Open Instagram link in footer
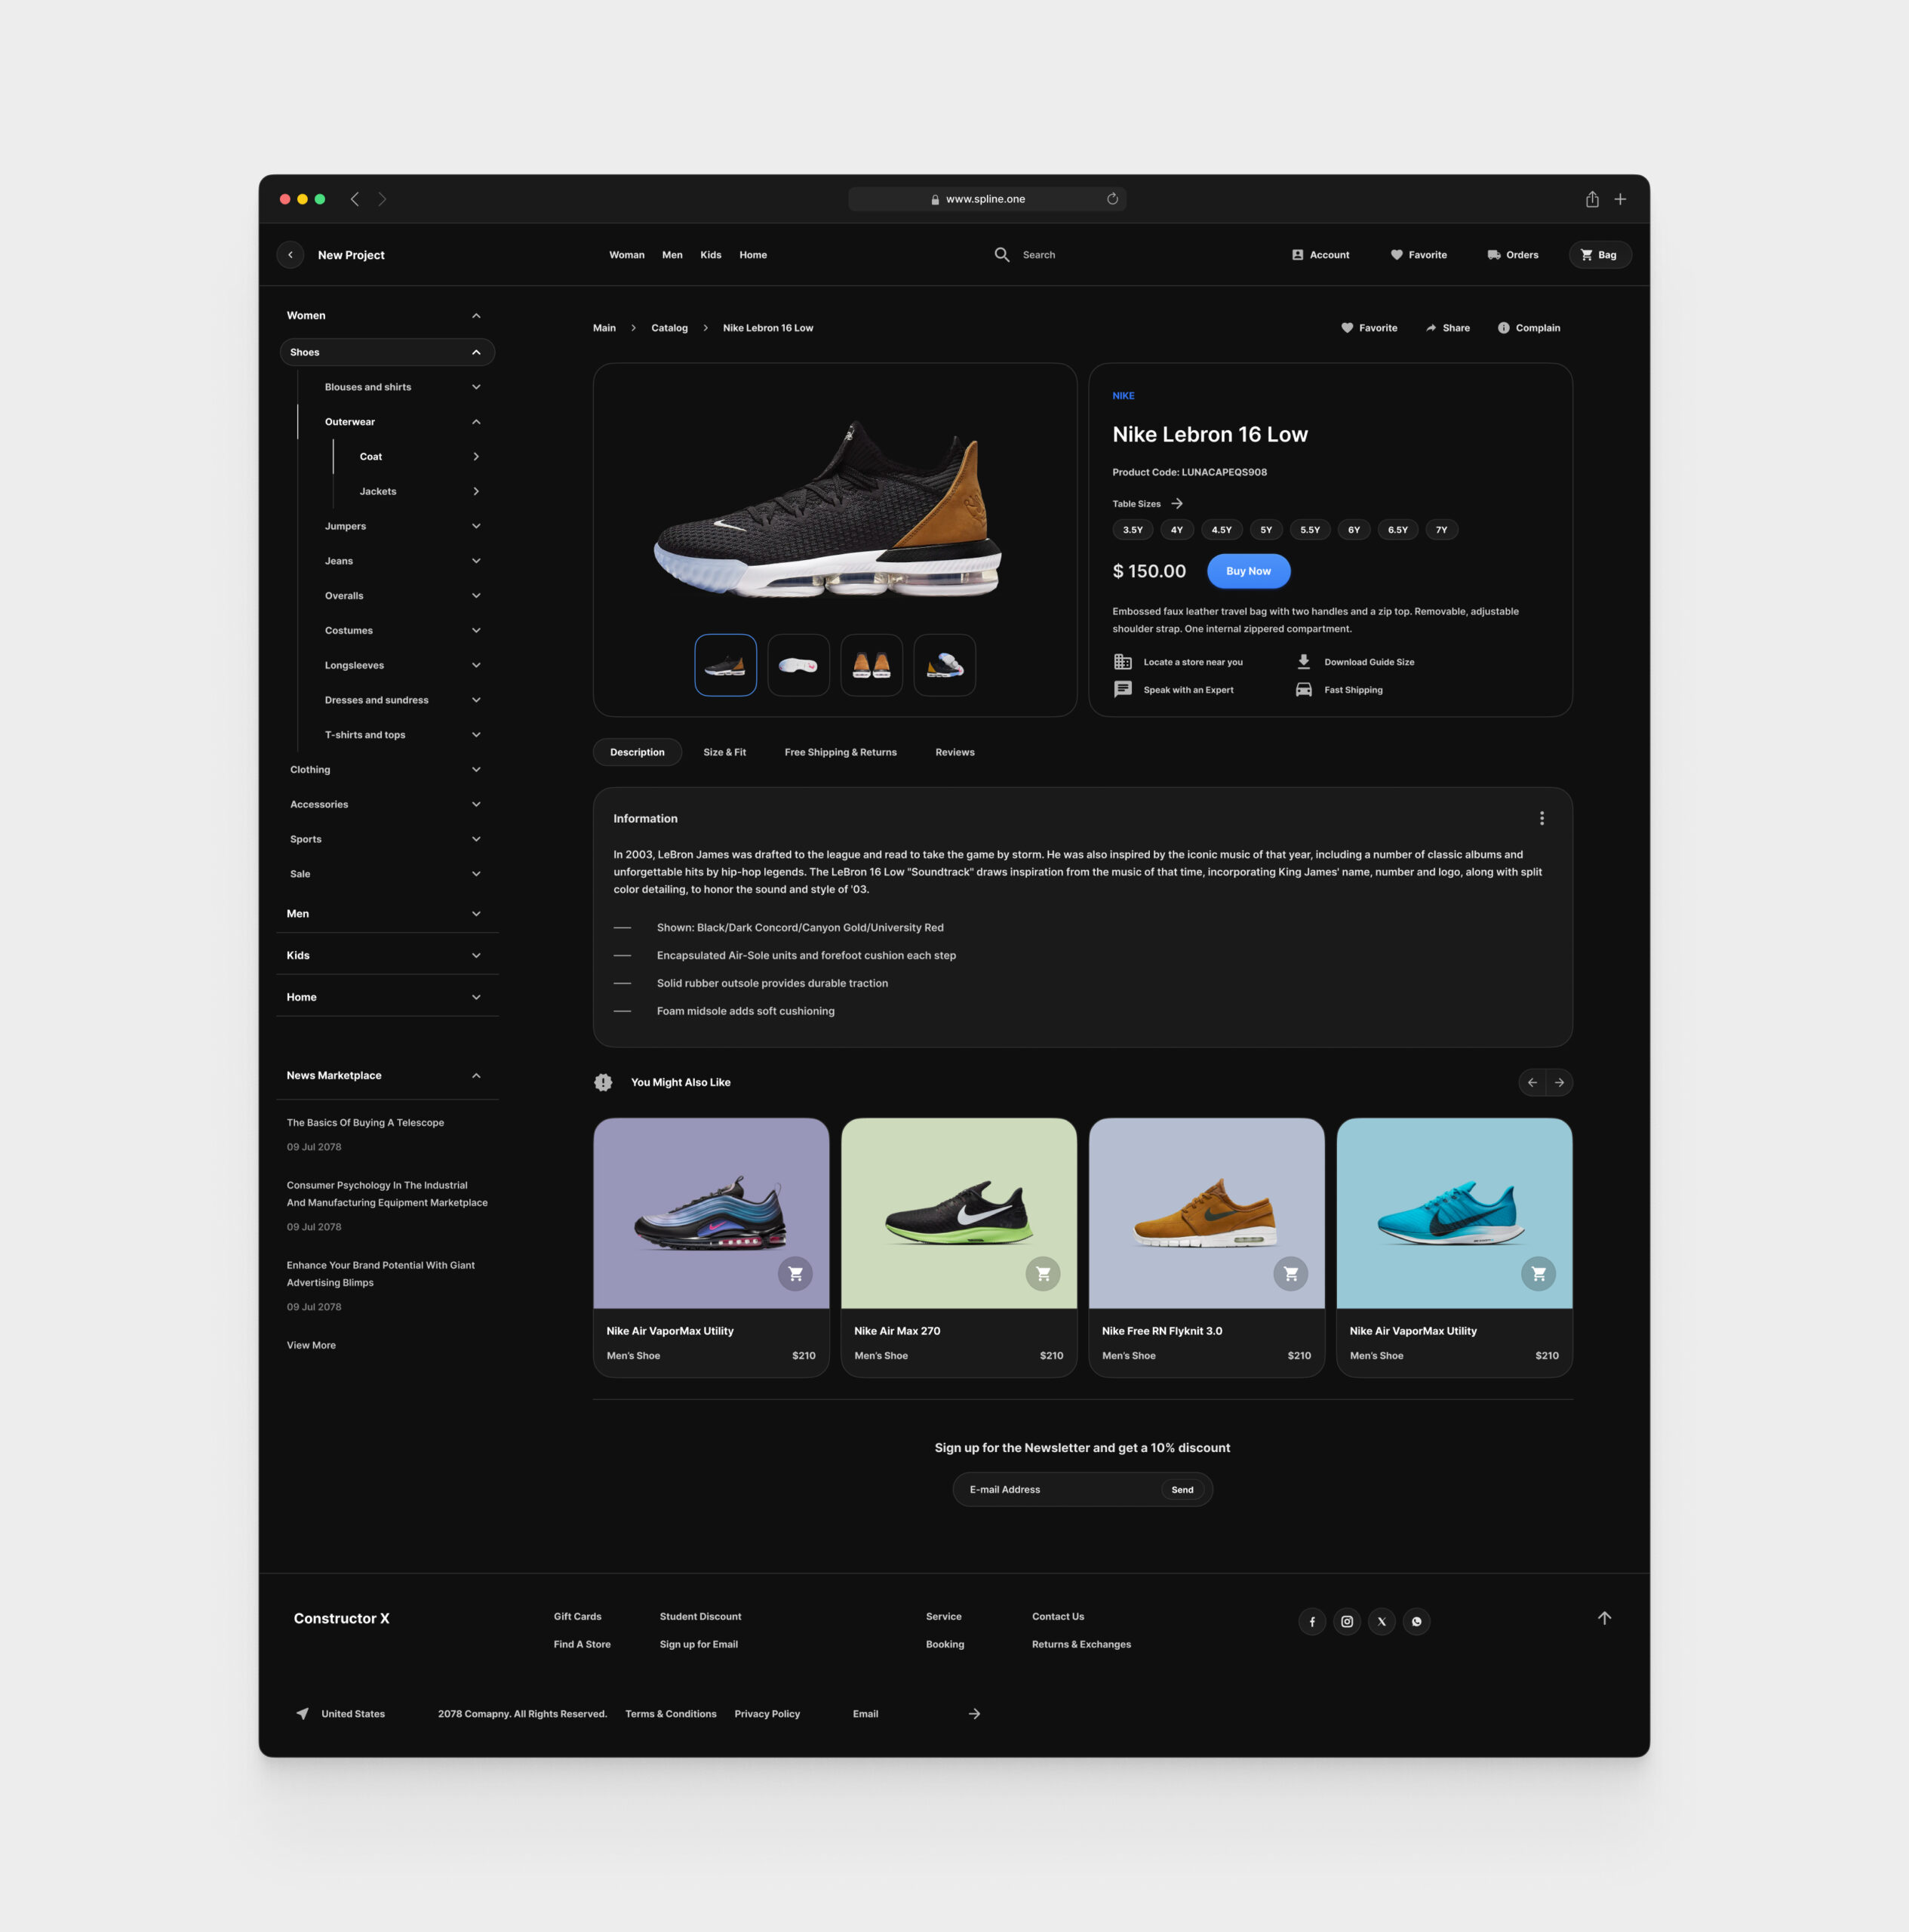The image size is (1909, 1932). (1347, 1622)
